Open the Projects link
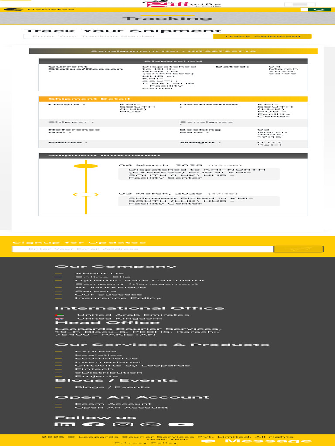Viewport: 335px width, 446px height. 96,376
